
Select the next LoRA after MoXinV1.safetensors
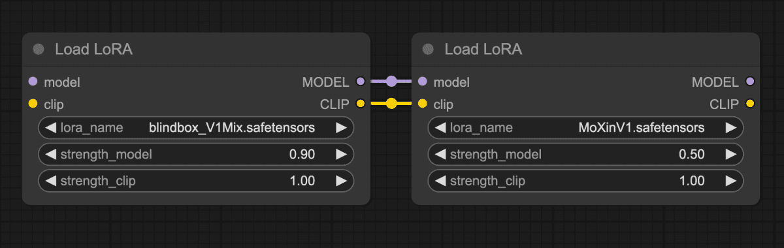point(731,128)
